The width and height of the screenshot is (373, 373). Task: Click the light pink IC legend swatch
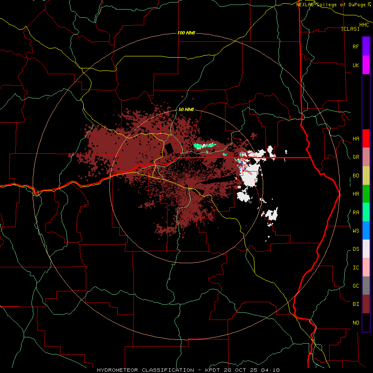pos(366,267)
